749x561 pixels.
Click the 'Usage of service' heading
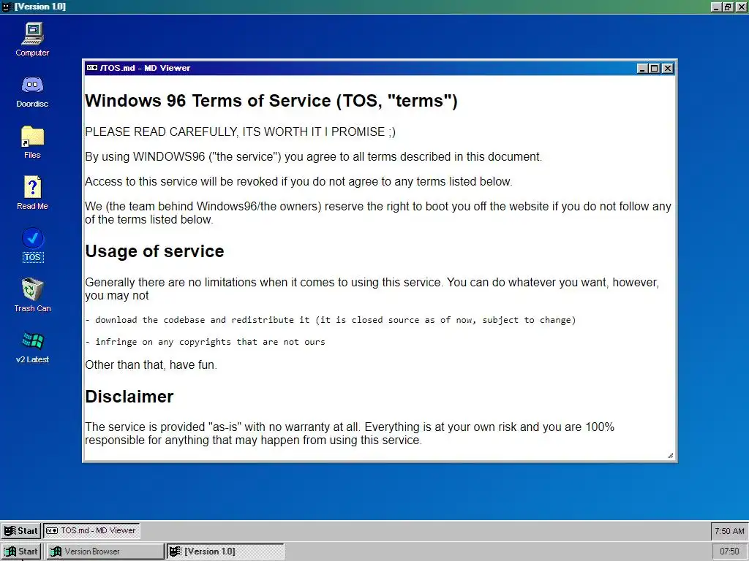(154, 251)
